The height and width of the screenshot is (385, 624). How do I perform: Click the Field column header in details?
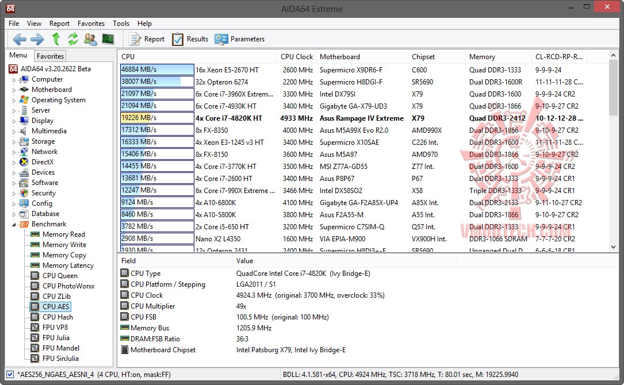(x=175, y=260)
